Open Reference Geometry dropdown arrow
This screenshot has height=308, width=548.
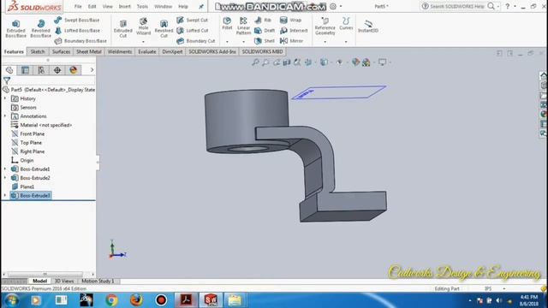click(x=325, y=42)
